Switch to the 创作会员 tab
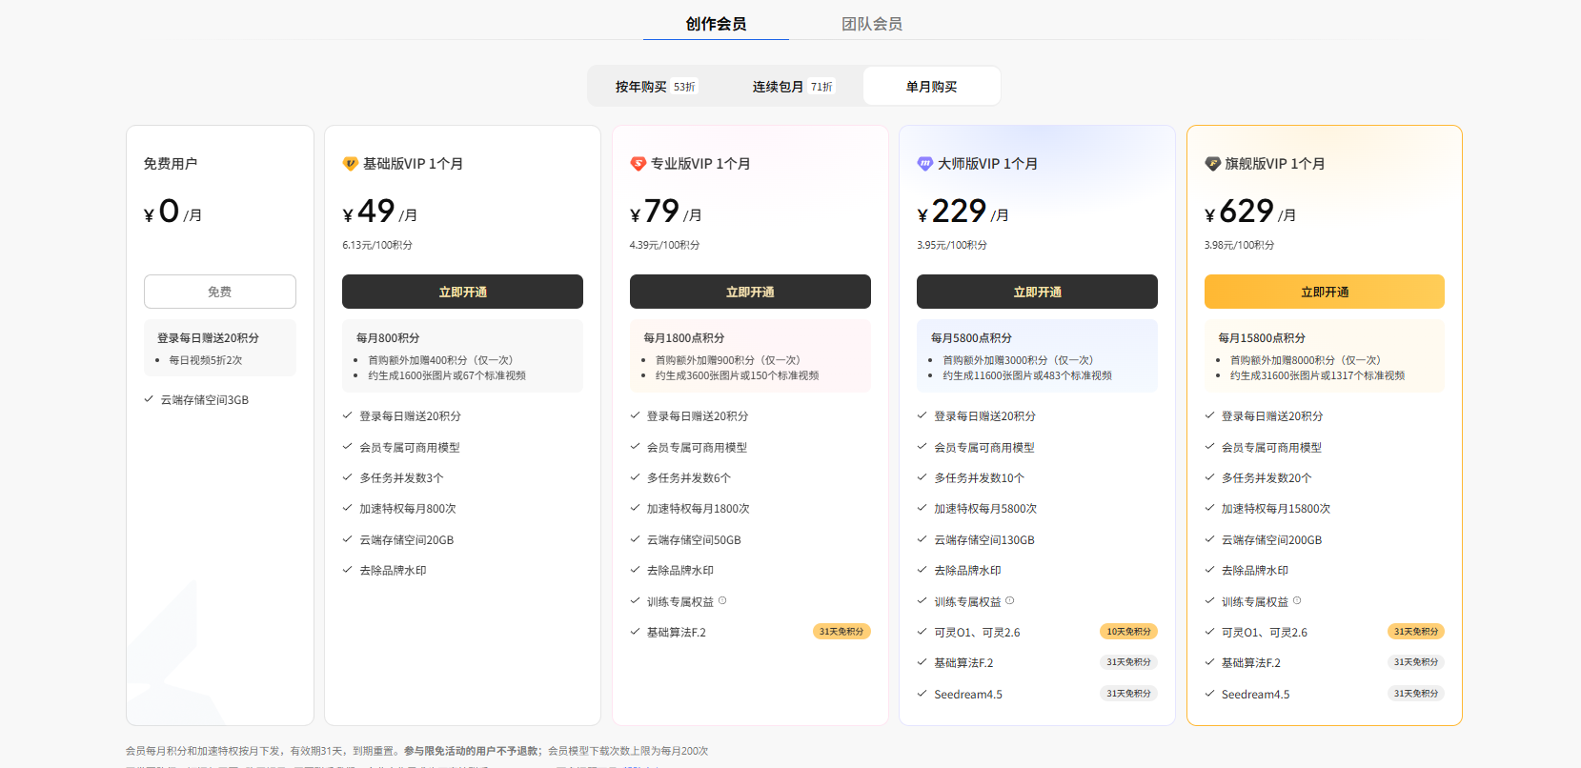The height and width of the screenshot is (768, 1581). (716, 24)
